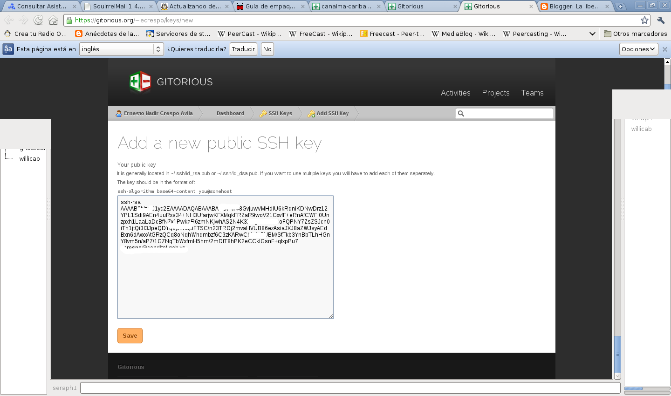
Task: Open the Opciones dropdown
Action: [x=638, y=49]
